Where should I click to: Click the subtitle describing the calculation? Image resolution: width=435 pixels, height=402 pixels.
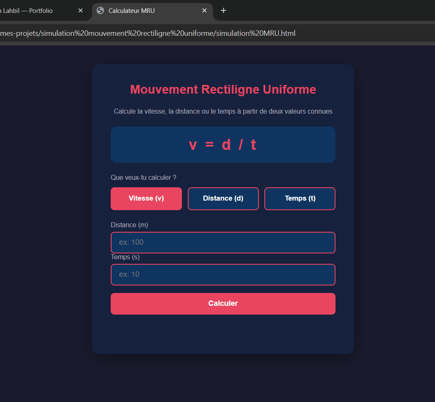pyautogui.click(x=223, y=111)
